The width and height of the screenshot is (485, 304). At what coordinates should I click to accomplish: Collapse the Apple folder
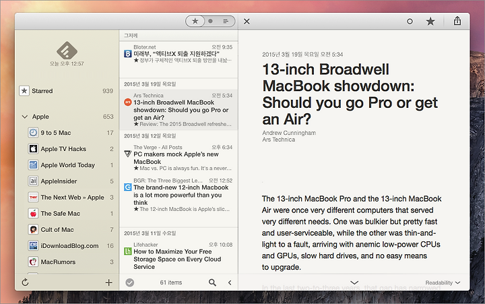(25, 117)
